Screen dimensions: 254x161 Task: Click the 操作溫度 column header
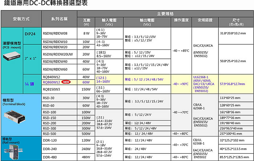[x=181, y=20]
